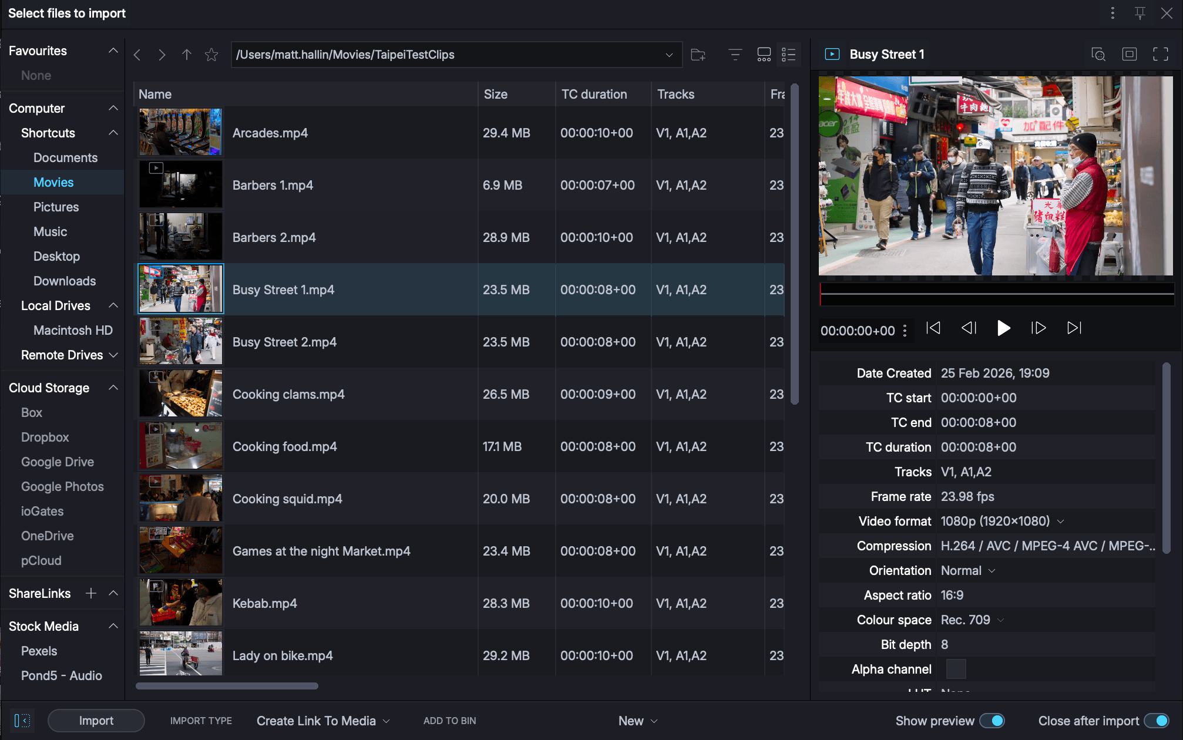
Task: Select Documents in the sidebar
Action: tap(65, 157)
